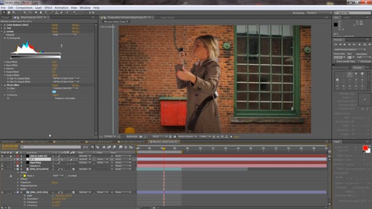Open Photo Filter's Filter dropdown
The width and height of the screenshot is (372, 209).
point(65,88)
